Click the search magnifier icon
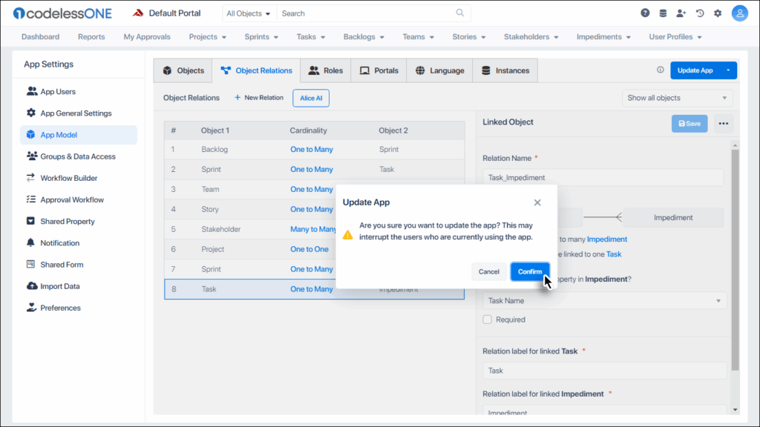Screen dimensions: 760x427 coord(460,13)
